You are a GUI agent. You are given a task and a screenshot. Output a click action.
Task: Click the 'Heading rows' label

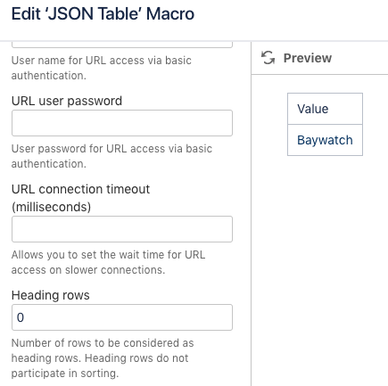point(51,295)
